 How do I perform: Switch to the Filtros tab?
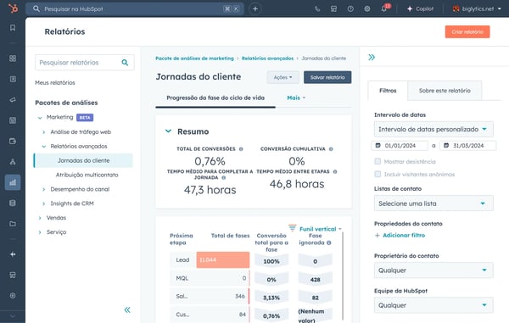[388, 91]
